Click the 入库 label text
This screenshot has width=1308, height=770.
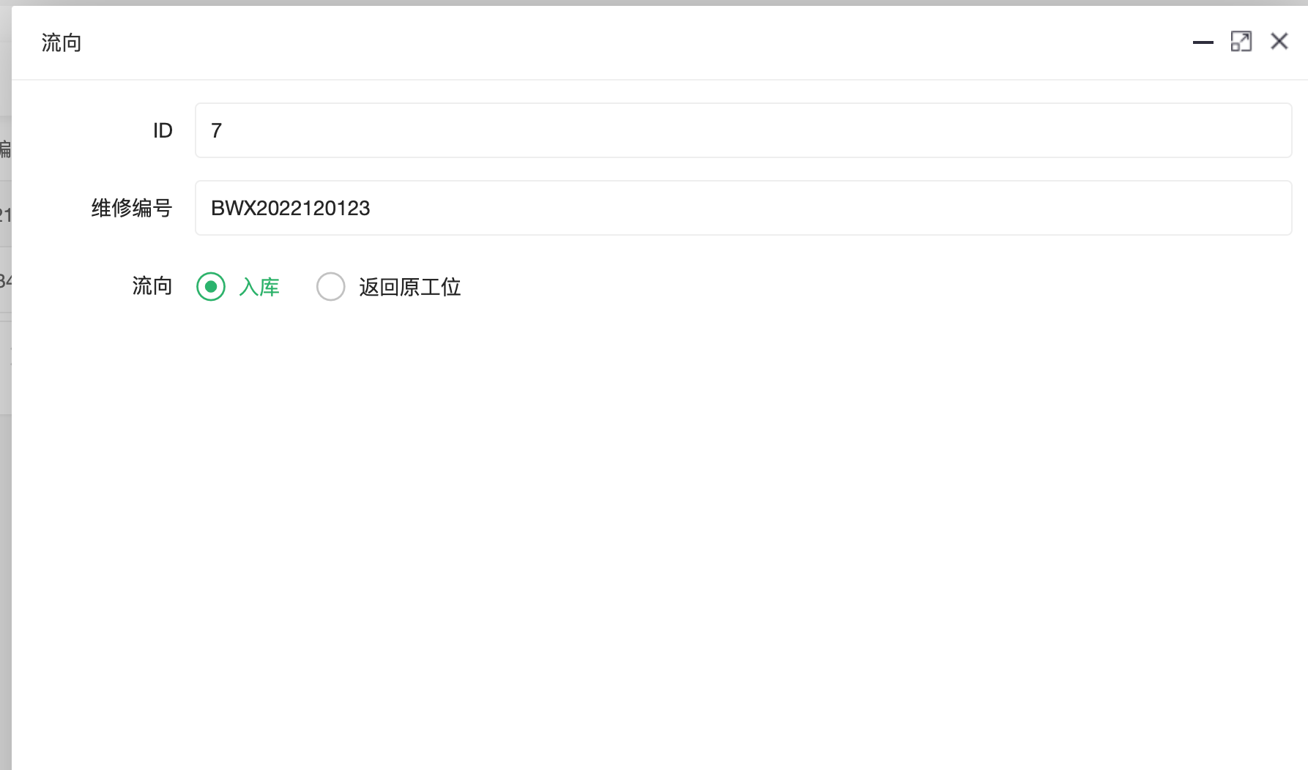(x=259, y=287)
